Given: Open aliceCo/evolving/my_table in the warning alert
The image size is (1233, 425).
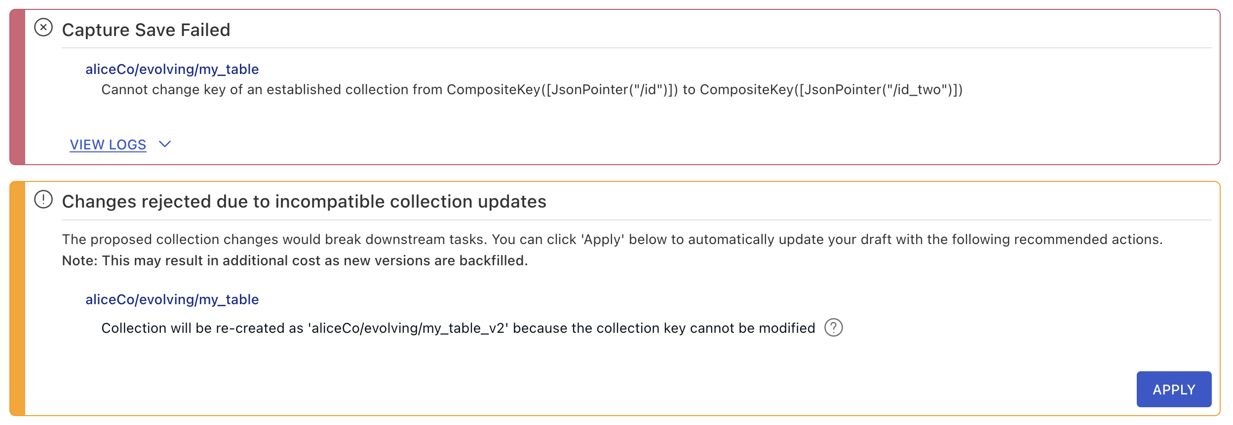Looking at the screenshot, I should point(172,300).
